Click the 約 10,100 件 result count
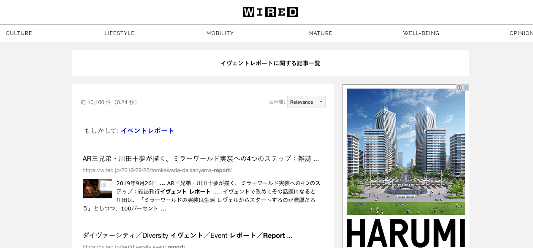 point(109,102)
